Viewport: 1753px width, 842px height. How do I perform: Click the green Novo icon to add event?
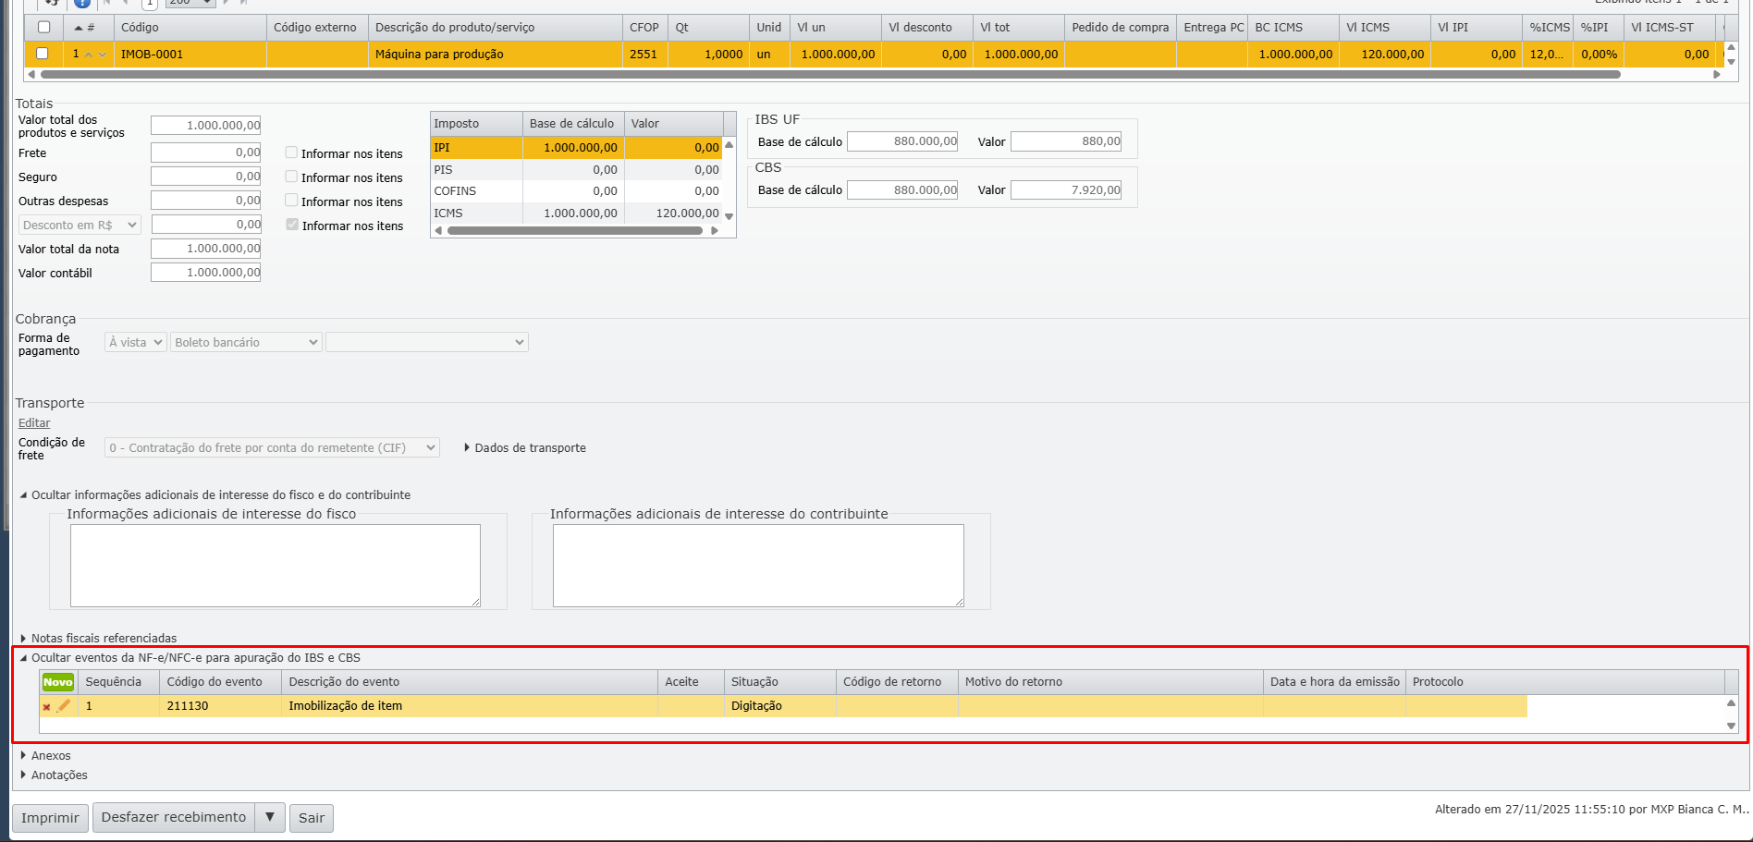tap(57, 682)
